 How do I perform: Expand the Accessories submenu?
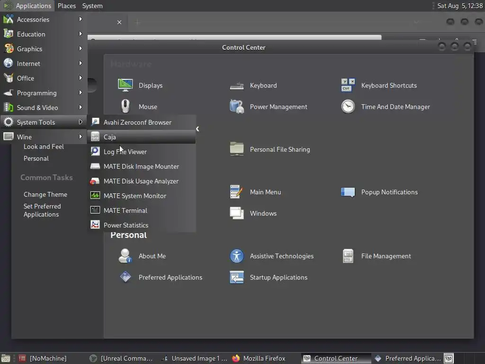(x=44, y=19)
